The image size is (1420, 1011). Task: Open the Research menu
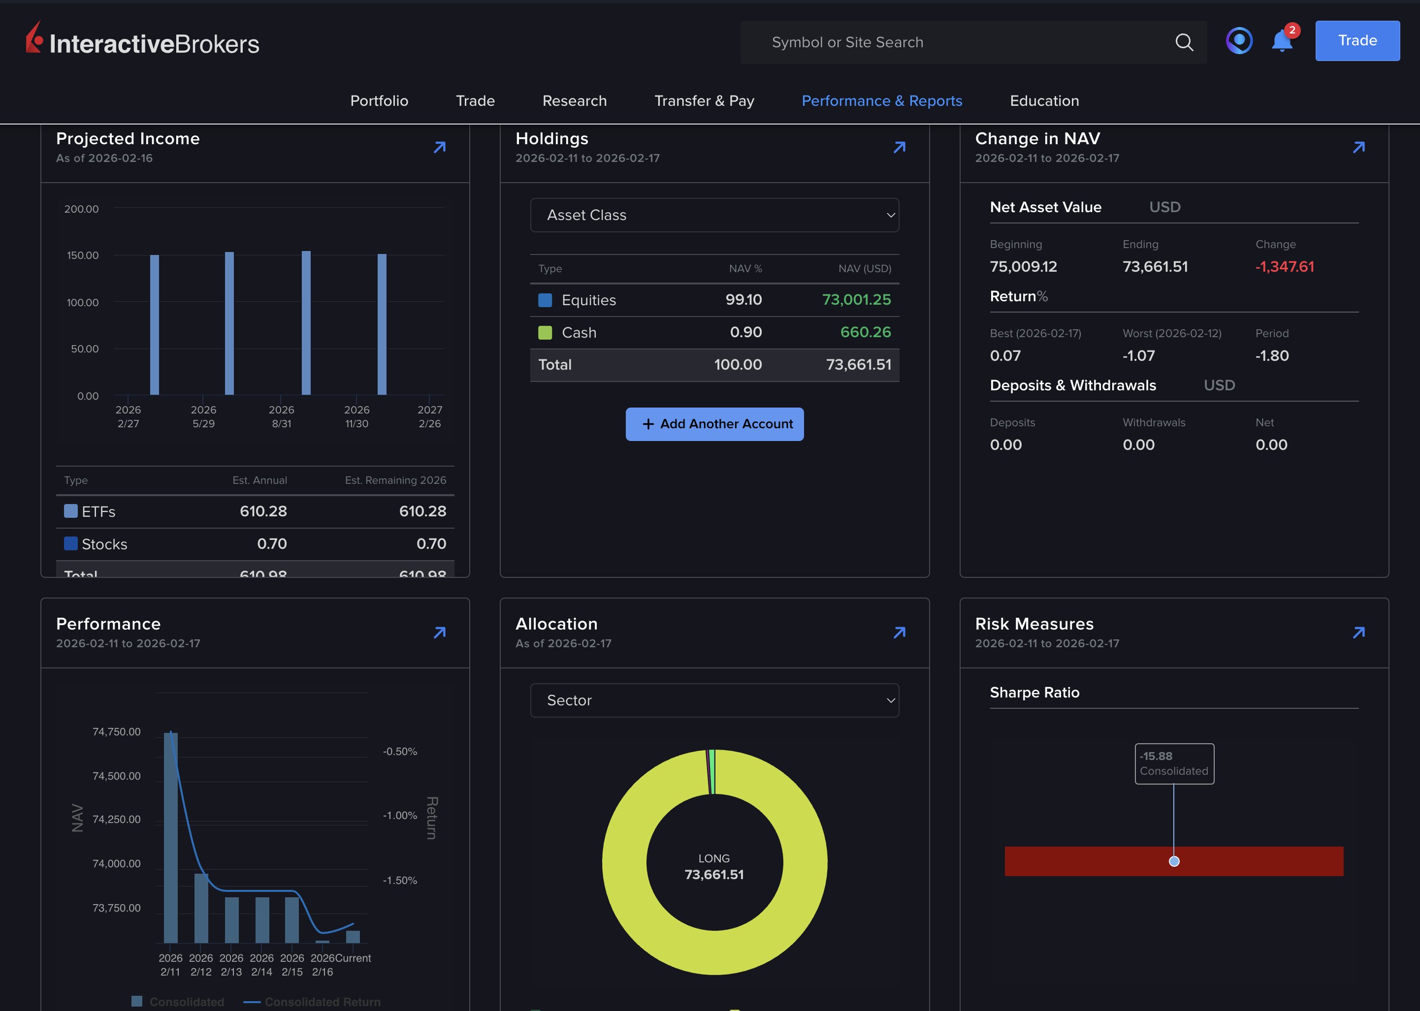[574, 100]
